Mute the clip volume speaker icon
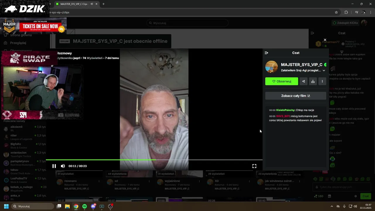Screen dimensions: 375x211 pos(63,166)
